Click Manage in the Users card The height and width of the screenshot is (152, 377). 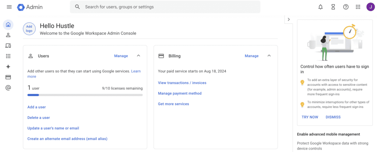pos(121,56)
